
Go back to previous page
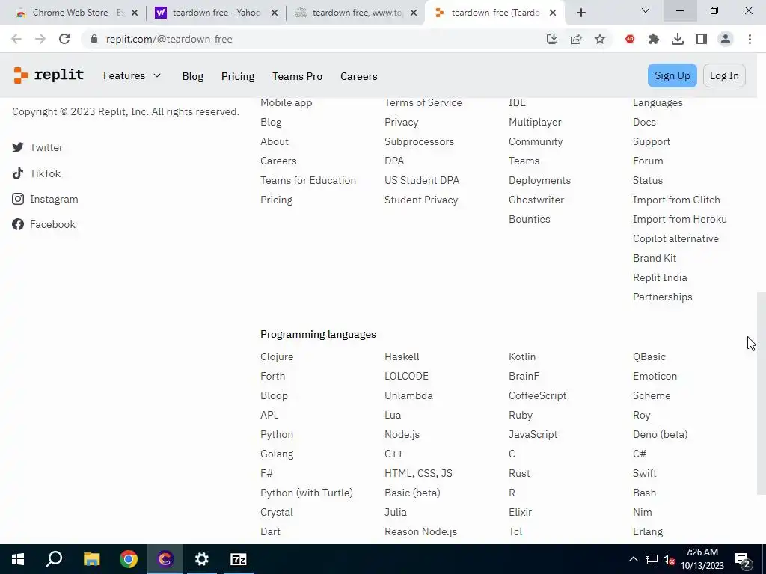(x=16, y=39)
